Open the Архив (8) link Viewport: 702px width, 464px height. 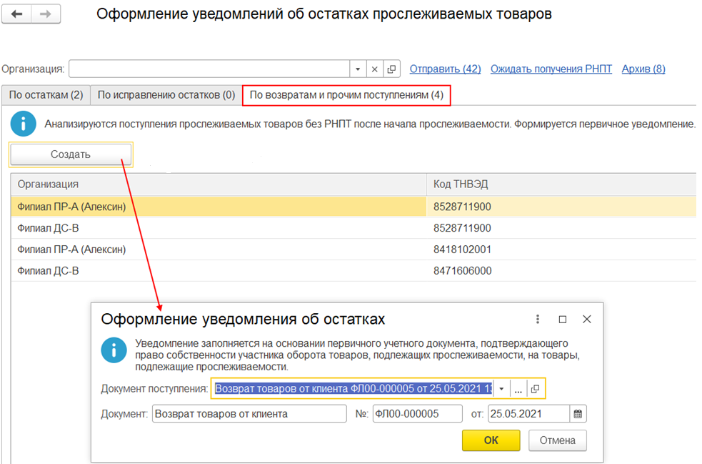(643, 69)
